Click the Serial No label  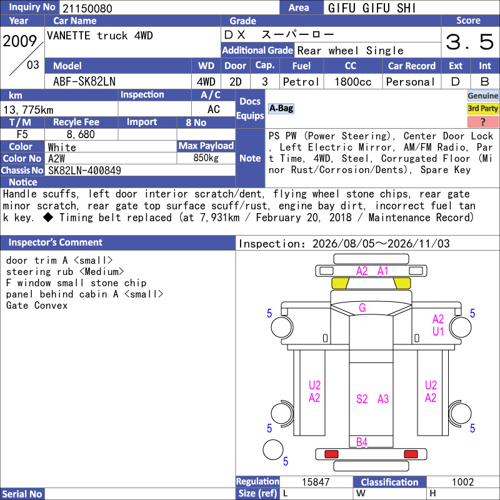pyautogui.click(x=22, y=494)
